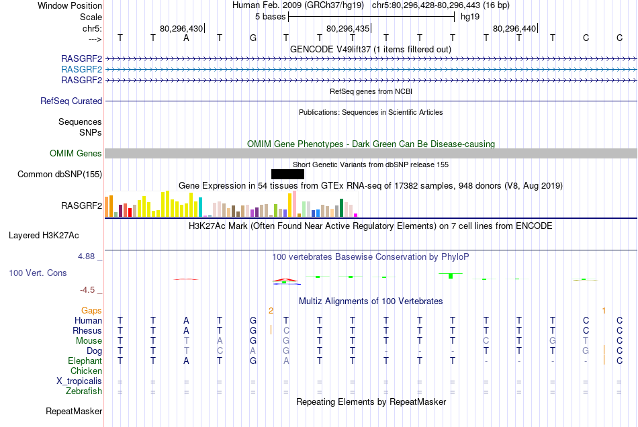The height and width of the screenshot is (427, 638).
Task: Click the light-blue RASGRF2 transcript label
Action: tap(81, 69)
